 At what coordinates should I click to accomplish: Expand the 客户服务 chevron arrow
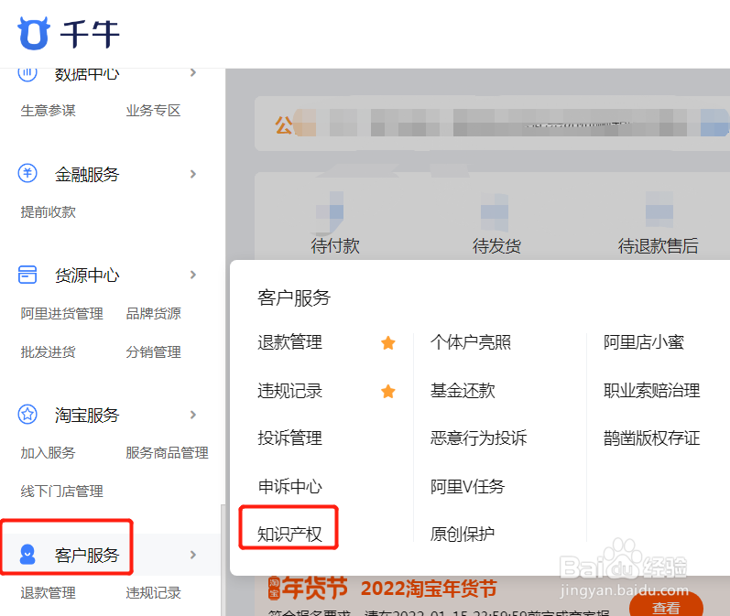pos(193,555)
